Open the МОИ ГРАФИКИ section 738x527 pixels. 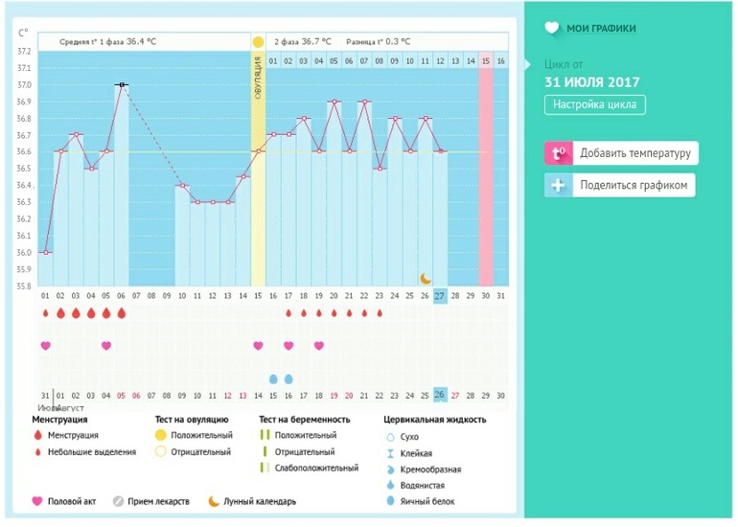click(601, 29)
